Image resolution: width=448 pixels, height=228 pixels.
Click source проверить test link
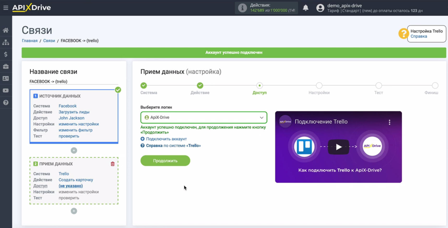click(x=69, y=136)
